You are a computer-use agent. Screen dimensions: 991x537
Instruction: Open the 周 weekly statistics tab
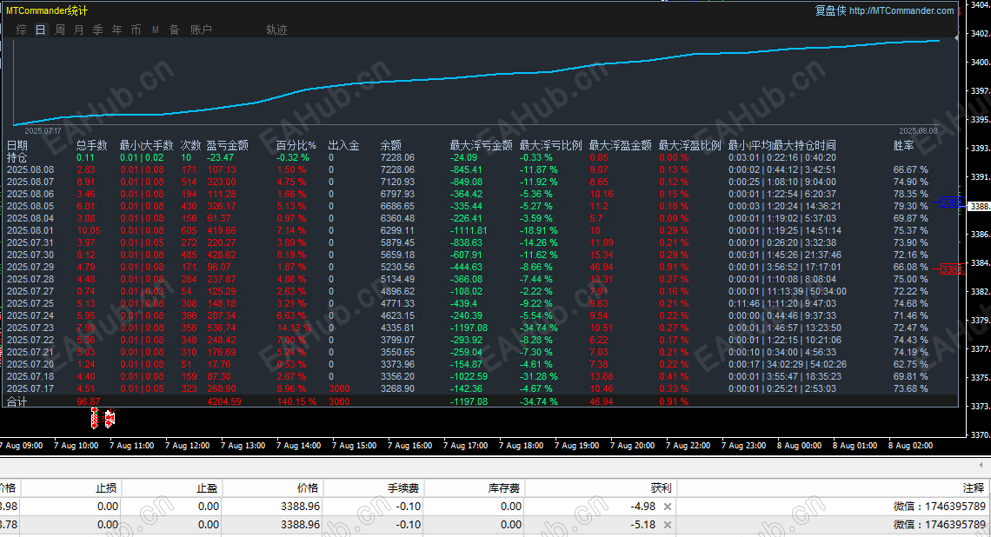point(60,30)
